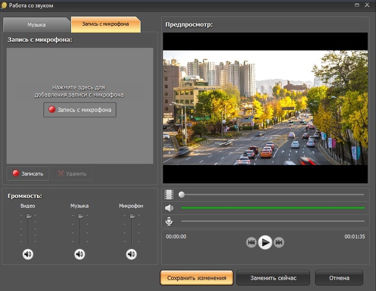
Task: Click Сохранить изменения button
Action: pos(197,278)
